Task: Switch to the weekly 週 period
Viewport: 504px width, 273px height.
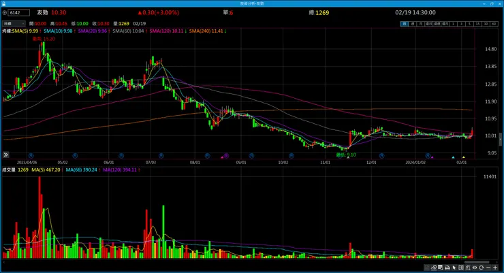Action: [413, 24]
